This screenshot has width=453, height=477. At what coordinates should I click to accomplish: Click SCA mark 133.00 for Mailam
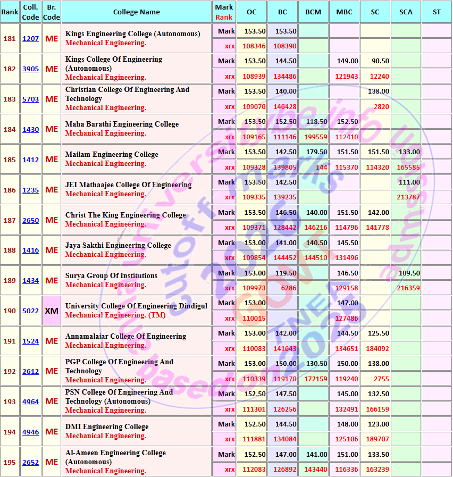[x=409, y=152]
